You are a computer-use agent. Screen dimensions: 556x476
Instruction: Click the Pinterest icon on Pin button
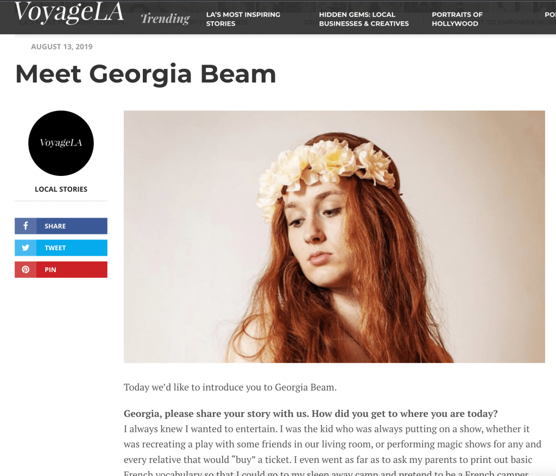tap(26, 270)
